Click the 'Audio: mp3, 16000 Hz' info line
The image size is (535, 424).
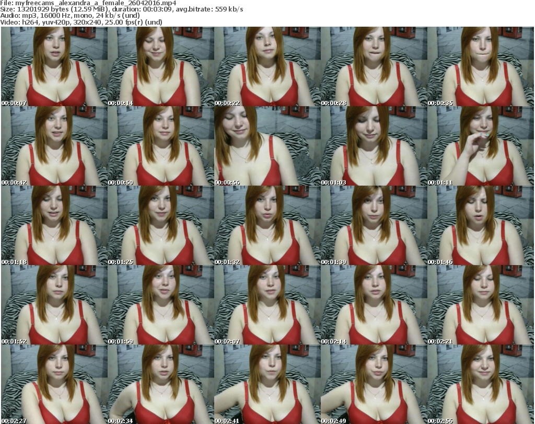pos(70,15)
